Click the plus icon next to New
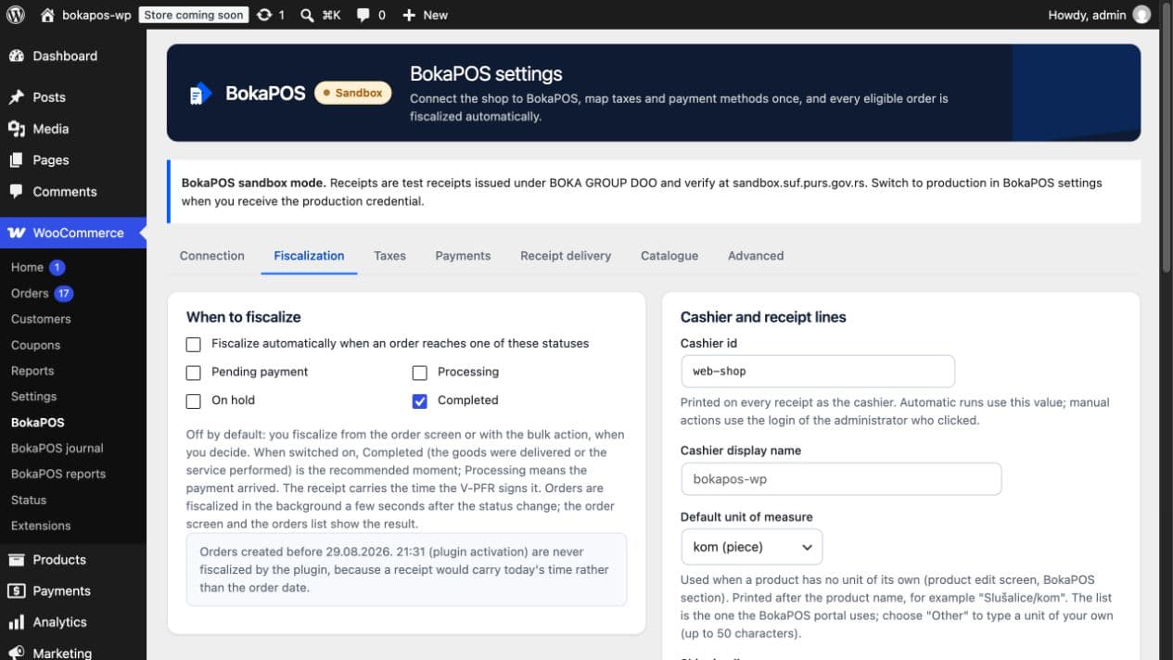The height and width of the screenshot is (660, 1173). click(409, 15)
